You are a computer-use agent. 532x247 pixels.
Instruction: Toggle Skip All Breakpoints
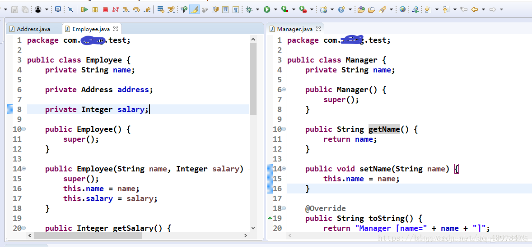(70, 10)
